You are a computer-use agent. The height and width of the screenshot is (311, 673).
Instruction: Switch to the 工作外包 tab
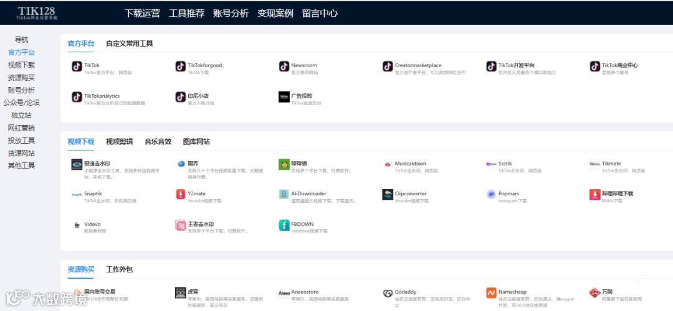click(119, 269)
